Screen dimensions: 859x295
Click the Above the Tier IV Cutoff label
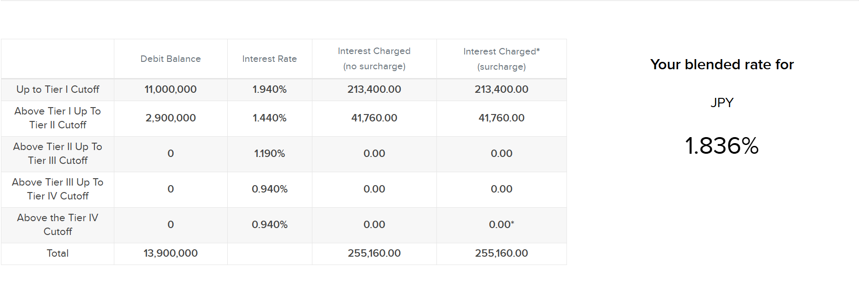click(x=58, y=225)
